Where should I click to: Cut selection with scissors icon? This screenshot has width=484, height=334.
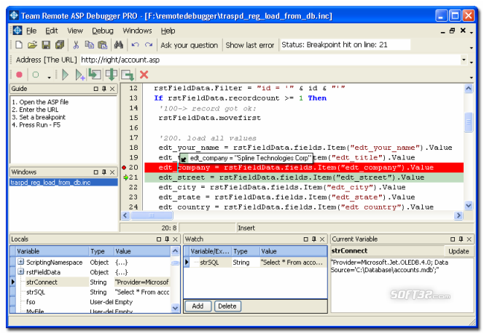pyautogui.click(x=76, y=45)
